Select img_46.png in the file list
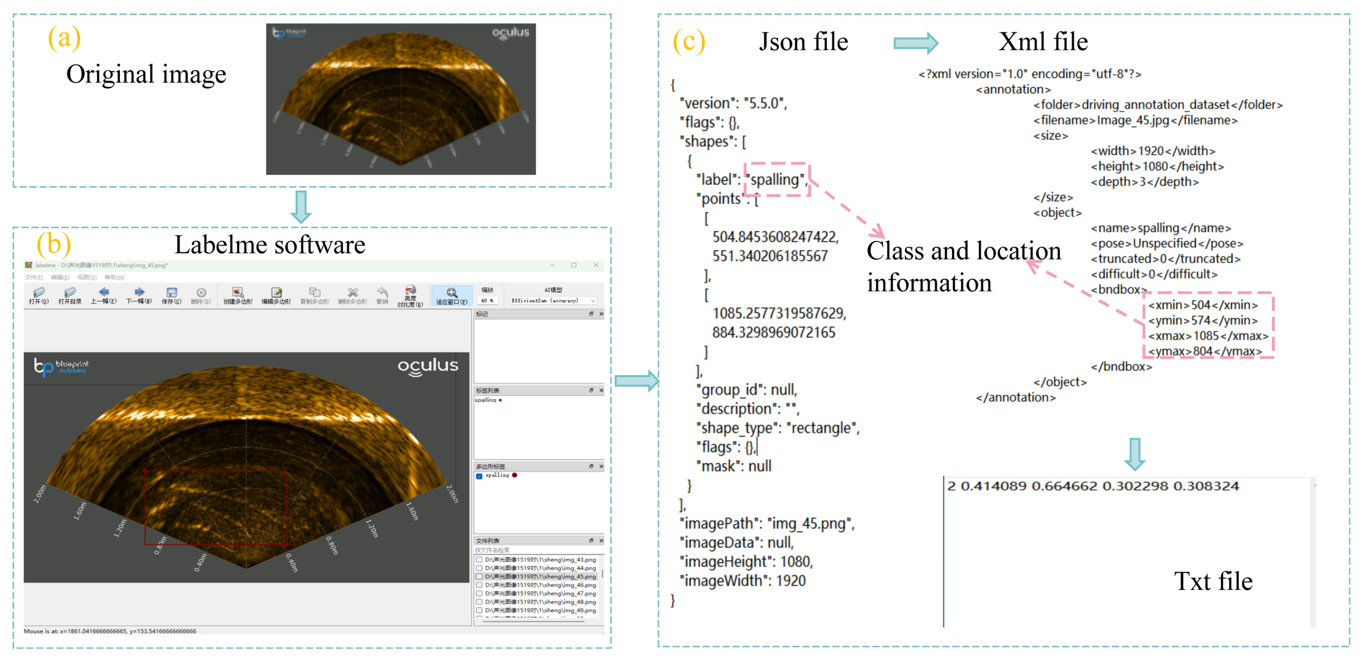The image size is (1364, 662). [x=540, y=585]
